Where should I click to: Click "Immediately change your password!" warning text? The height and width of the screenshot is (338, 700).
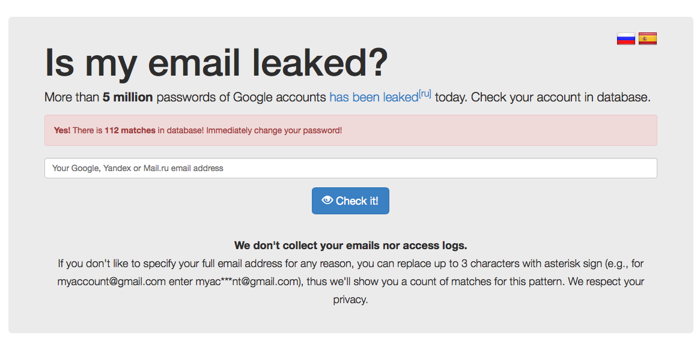coord(274,130)
